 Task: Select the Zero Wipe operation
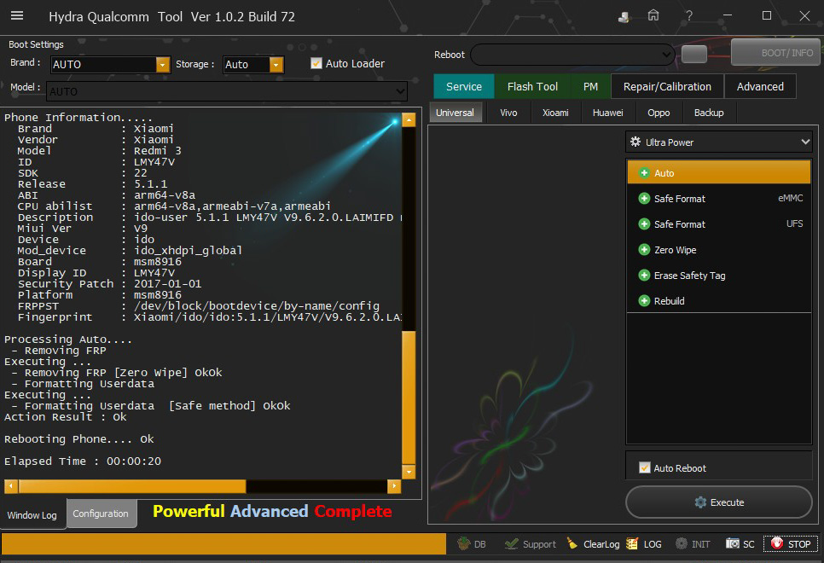[x=719, y=250]
